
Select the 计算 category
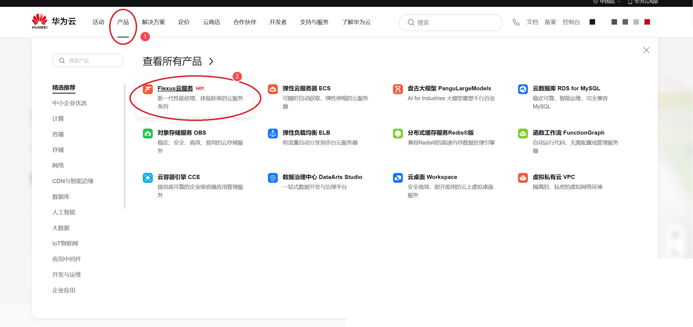[x=58, y=119]
